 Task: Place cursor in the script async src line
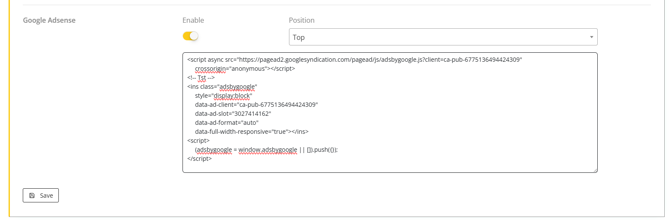354,60
